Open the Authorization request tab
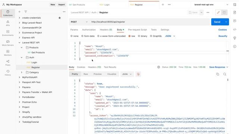Image resolution: width=239 pixels, height=134 pixels. pos(89,30)
